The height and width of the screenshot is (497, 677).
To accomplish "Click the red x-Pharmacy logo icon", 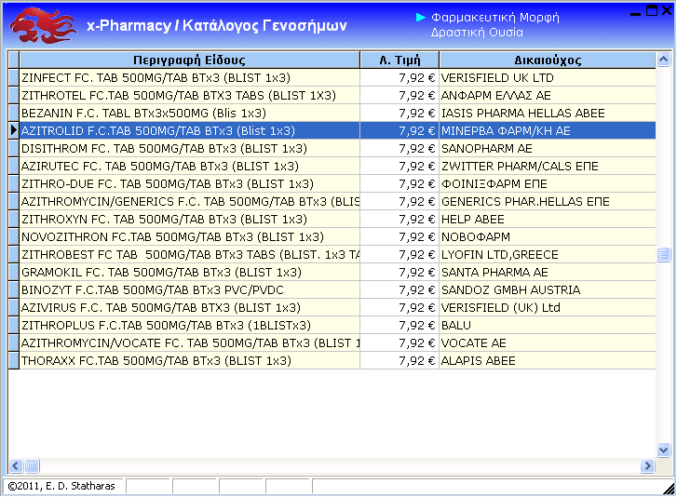I will pyautogui.click(x=43, y=25).
